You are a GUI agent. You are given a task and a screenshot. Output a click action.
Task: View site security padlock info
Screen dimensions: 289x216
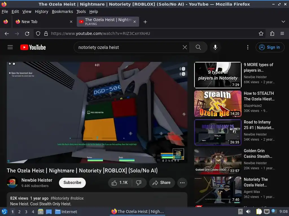coord(46,33)
